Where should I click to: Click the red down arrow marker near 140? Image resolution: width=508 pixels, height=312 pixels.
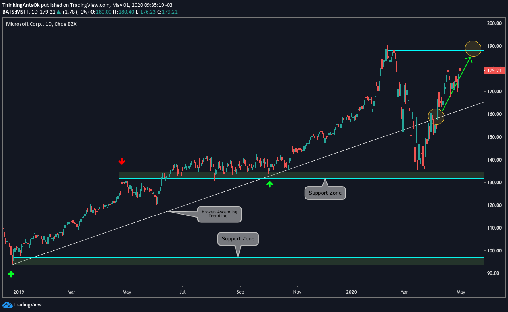tap(122, 162)
